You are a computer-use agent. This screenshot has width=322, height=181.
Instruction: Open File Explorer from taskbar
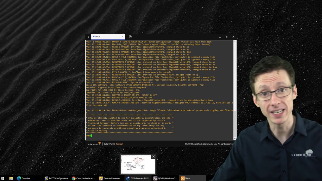point(11,178)
